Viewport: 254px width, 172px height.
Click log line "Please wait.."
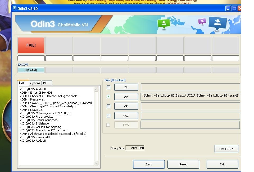point(33,99)
